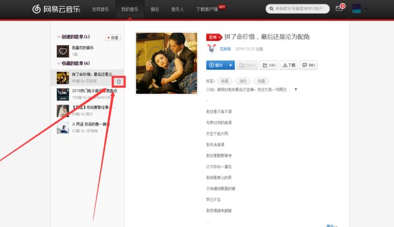
Task: Select the 华语 tag
Action: pos(224,81)
